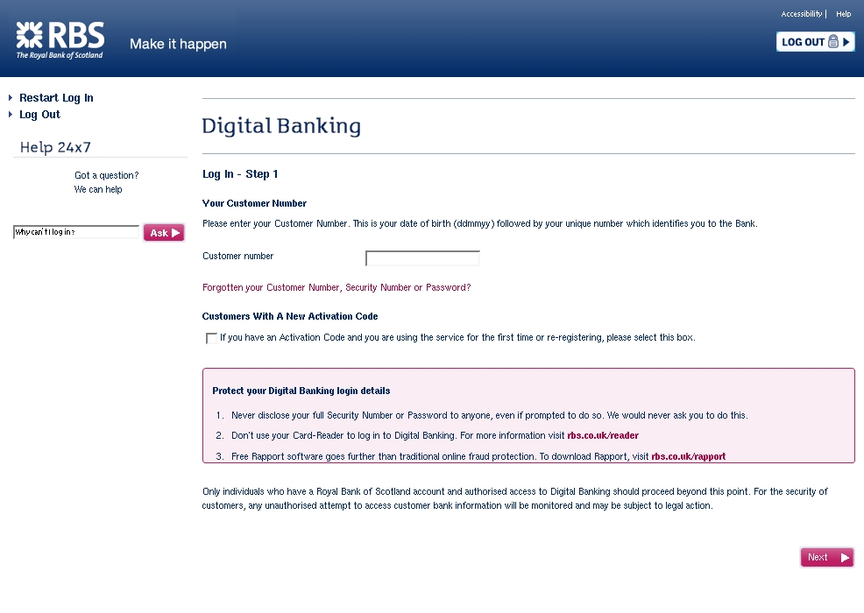Click the arrow icon on the Ask button
864x613 pixels.
pyautogui.click(x=176, y=233)
